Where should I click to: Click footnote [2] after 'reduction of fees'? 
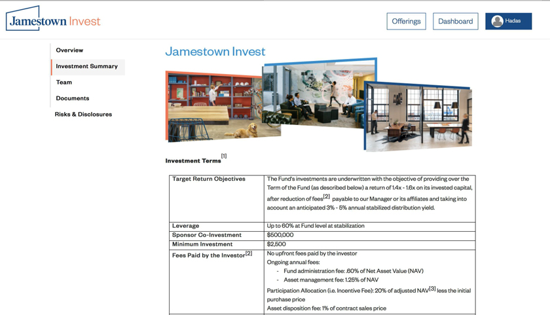pos(326,196)
